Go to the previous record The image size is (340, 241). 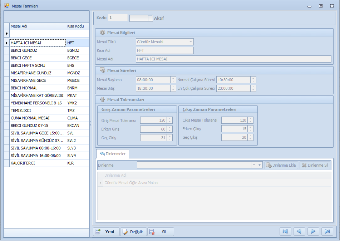pyautogui.click(x=299, y=231)
